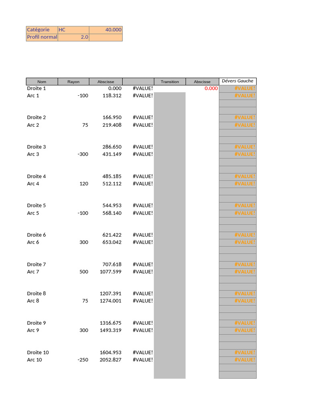
Task: Select the Droite 9 name cell
Action: click(x=36, y=323)
